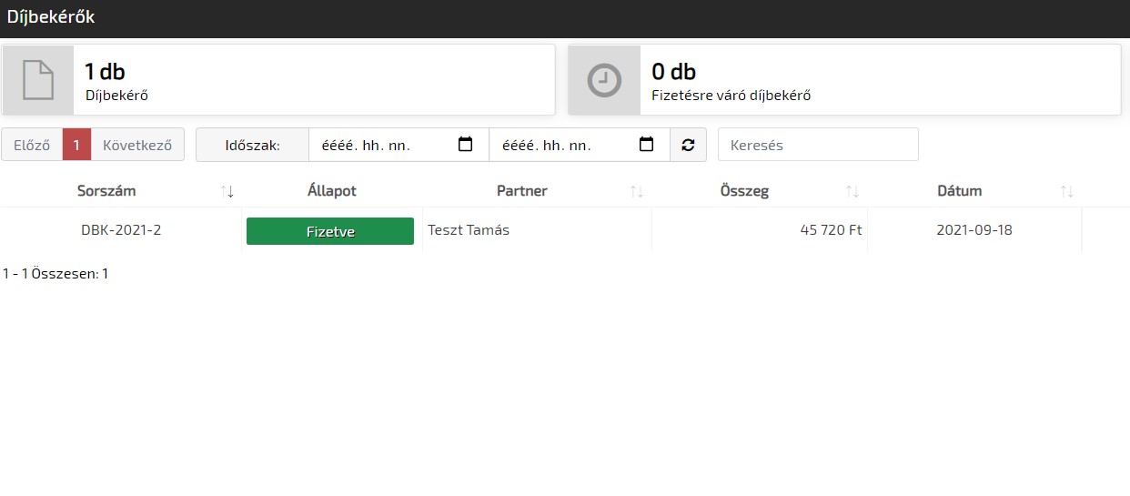Click the green Fizetve status badge
The height and width of the screenshot is (496, 1130).
coord(329,231)
